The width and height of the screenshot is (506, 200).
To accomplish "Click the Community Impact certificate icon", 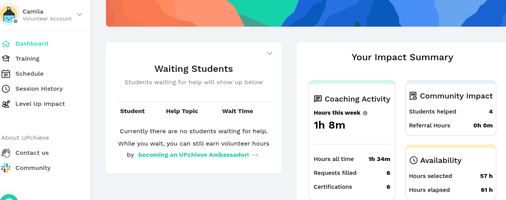I will pyautogui.click(x=413, y=96).
